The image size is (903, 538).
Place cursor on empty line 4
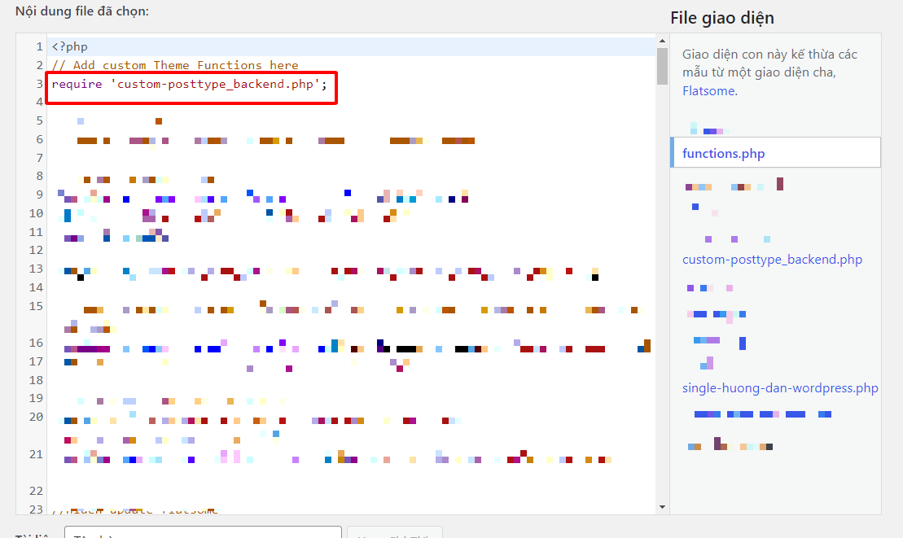[351, 102]
